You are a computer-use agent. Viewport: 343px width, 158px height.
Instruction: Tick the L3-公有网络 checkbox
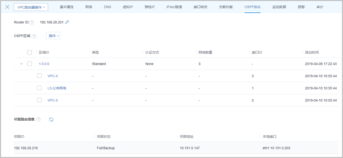pos(39,88)
